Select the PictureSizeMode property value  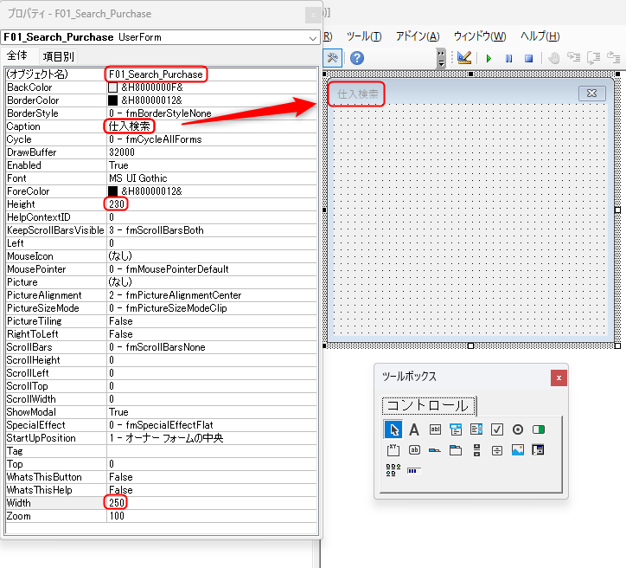[212, 308]
